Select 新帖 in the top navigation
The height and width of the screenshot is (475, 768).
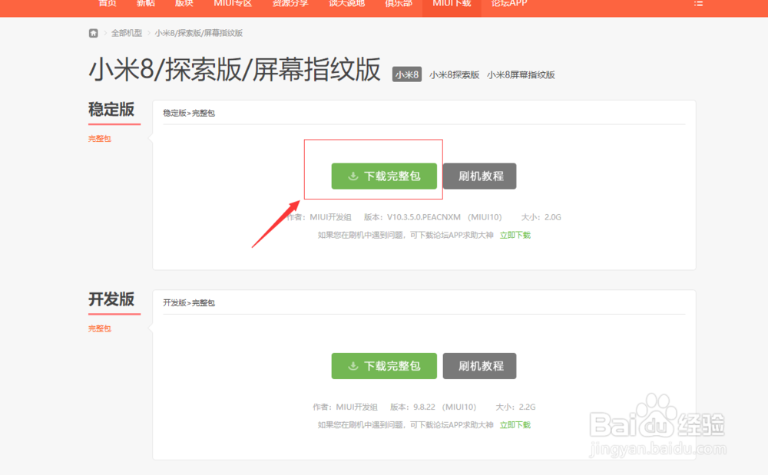coord(146,3)
